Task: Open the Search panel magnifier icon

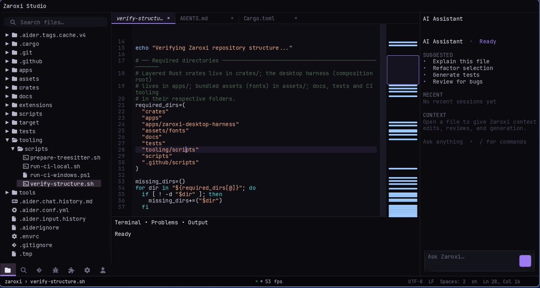Action: (x=23, y=270)
